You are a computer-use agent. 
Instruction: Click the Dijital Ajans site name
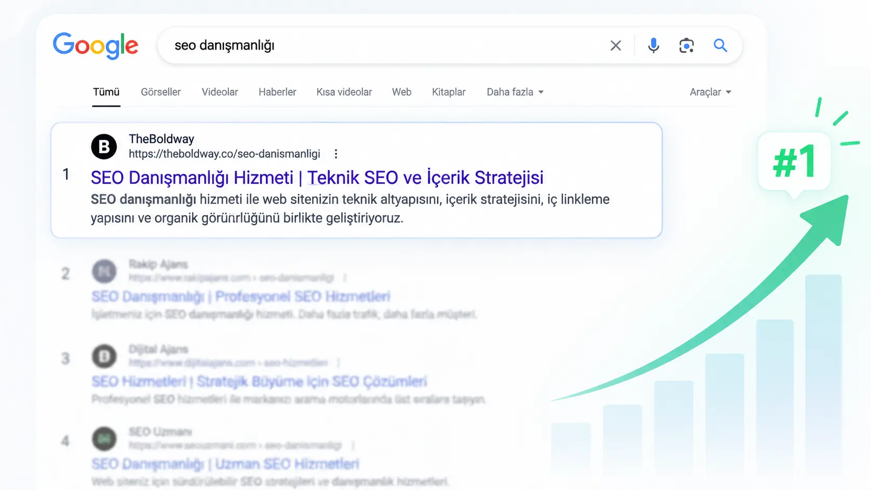[x=158, y=349]
